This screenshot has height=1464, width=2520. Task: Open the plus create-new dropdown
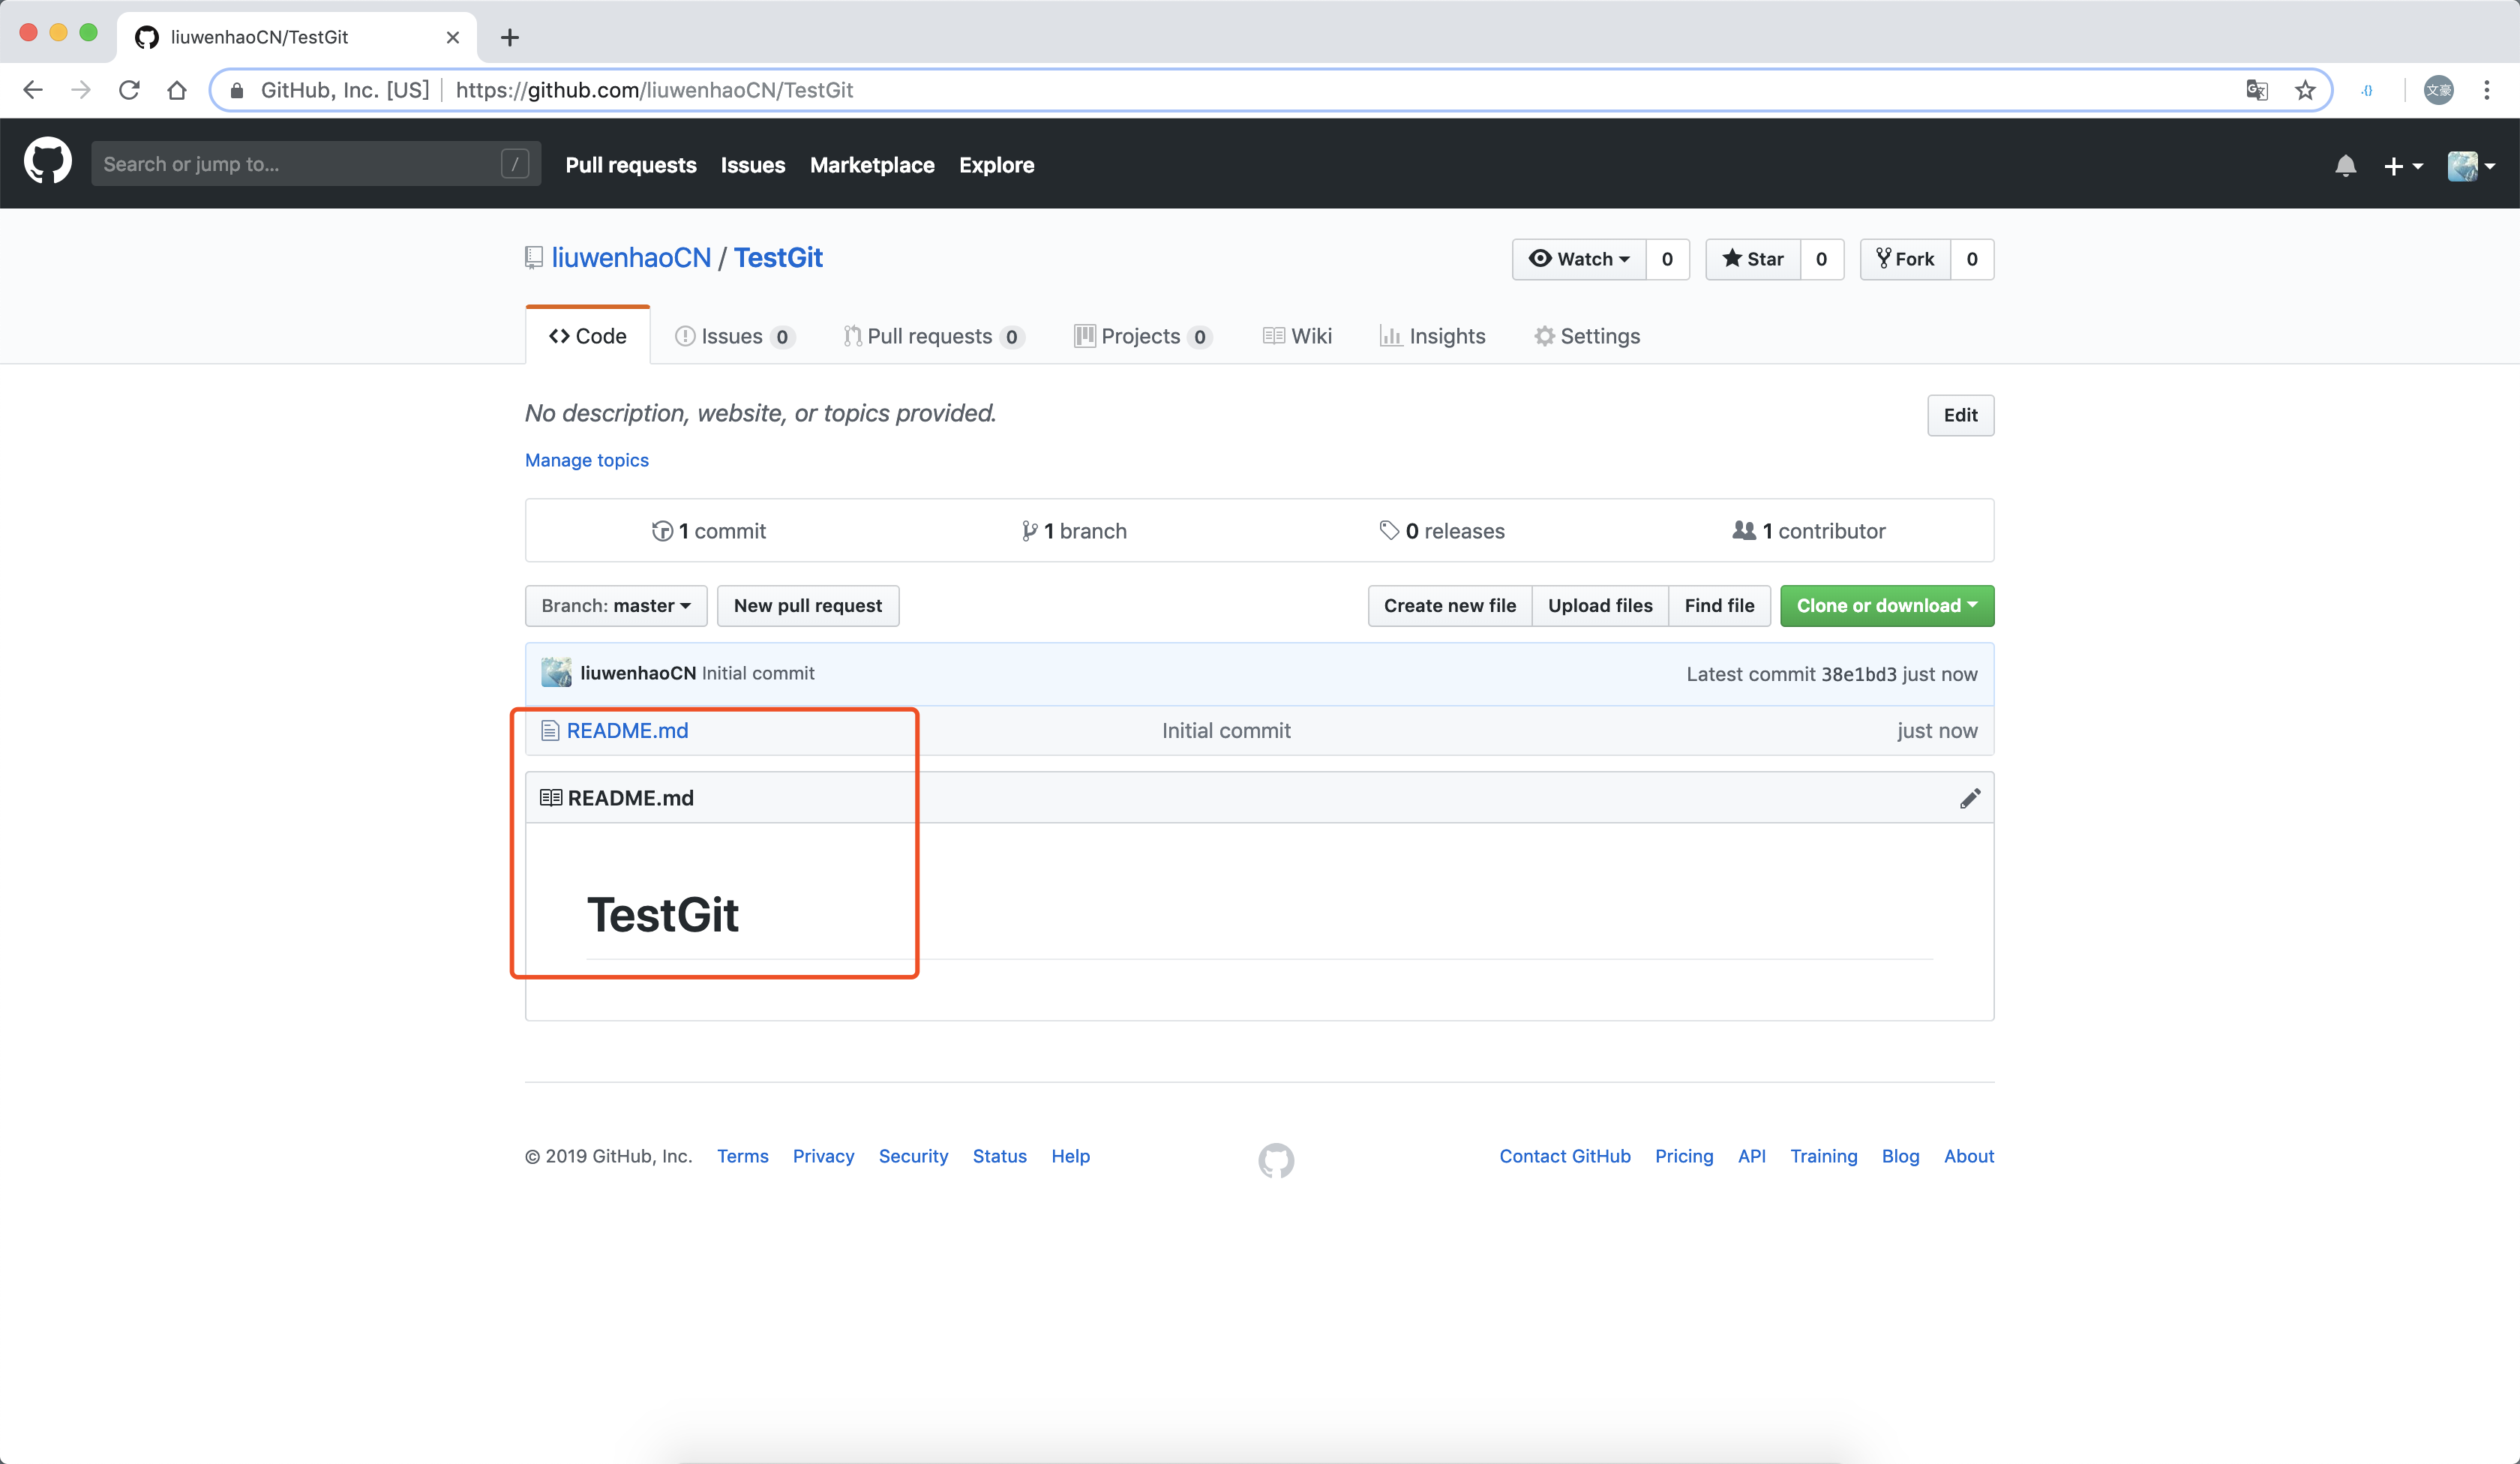click(2402, 166)
